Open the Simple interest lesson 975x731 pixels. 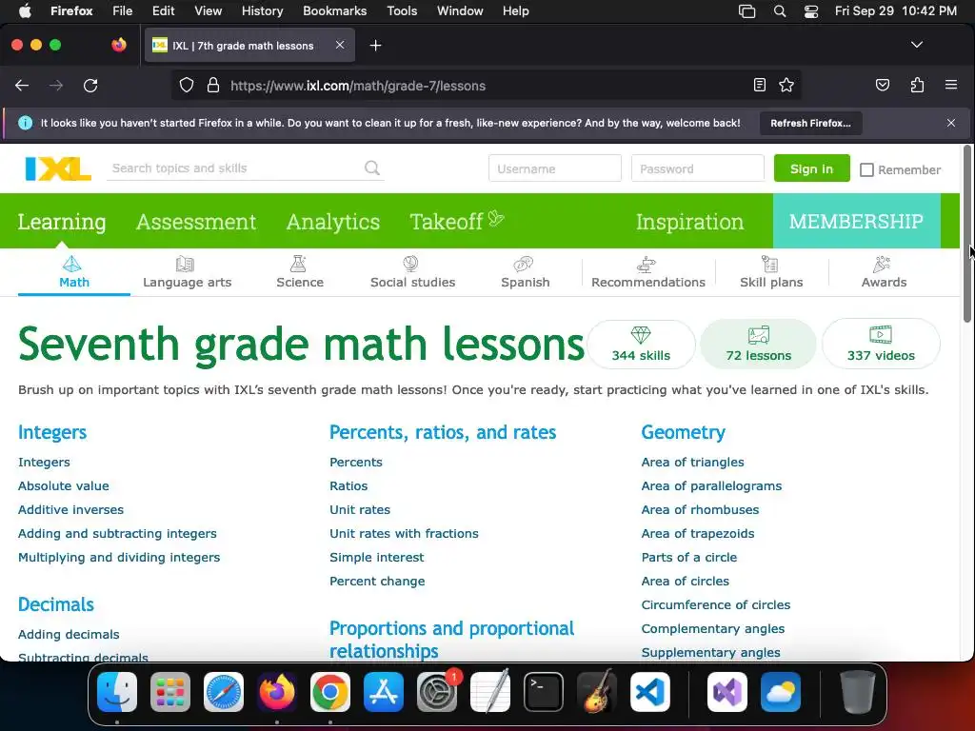[x=377, y=557]
